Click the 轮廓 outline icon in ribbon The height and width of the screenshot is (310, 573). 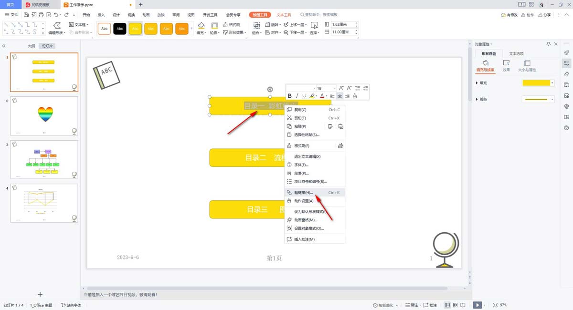214,25
